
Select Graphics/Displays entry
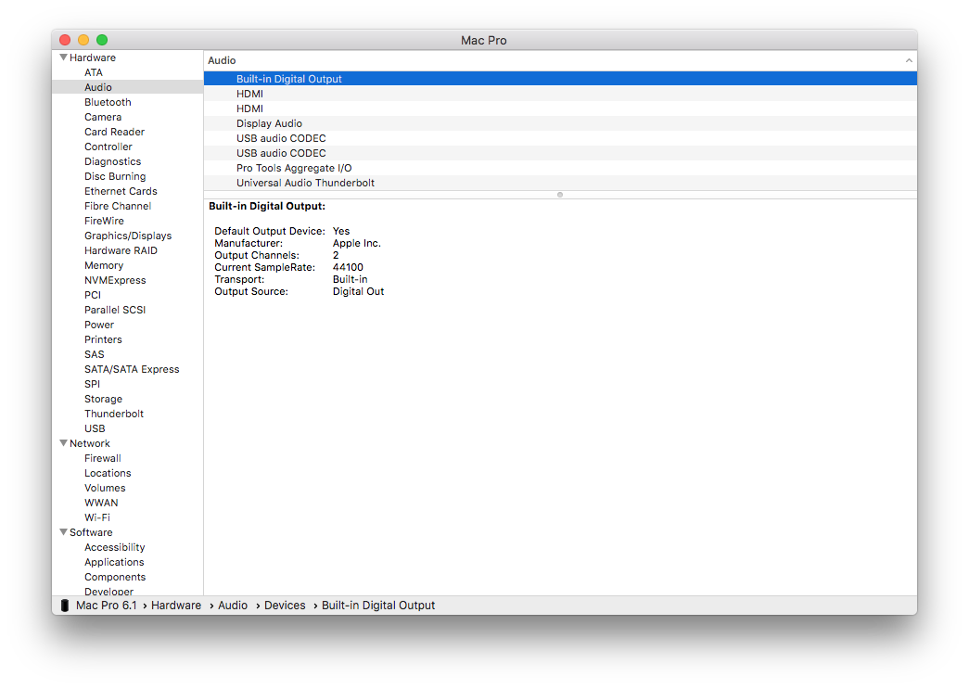(128, 236)
